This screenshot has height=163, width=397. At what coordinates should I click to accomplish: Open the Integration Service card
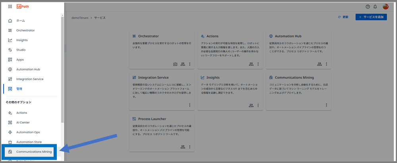click(162, 91)
